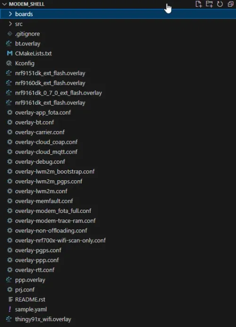
Task: Click the README.rst file icon
Action: [x=10, y=300]
